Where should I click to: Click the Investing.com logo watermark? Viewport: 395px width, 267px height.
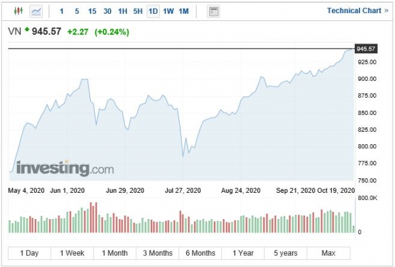click(65, 169)
